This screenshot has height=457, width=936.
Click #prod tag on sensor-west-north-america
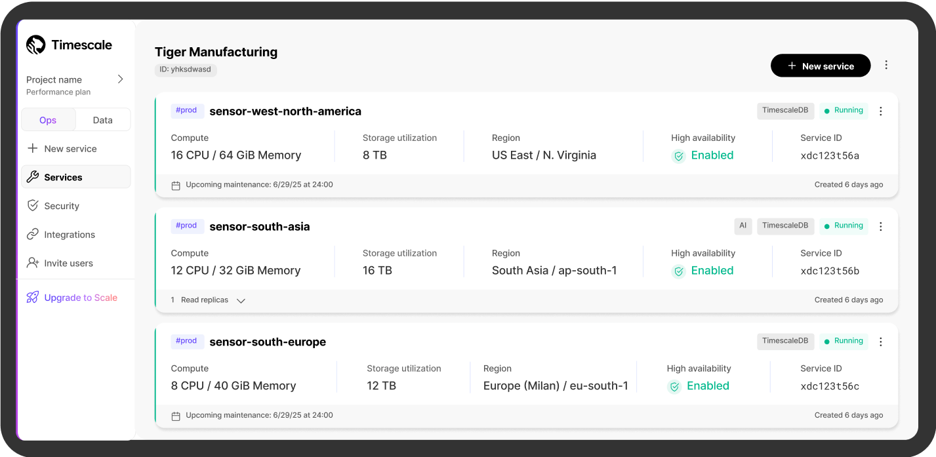[x=188, y=111]
